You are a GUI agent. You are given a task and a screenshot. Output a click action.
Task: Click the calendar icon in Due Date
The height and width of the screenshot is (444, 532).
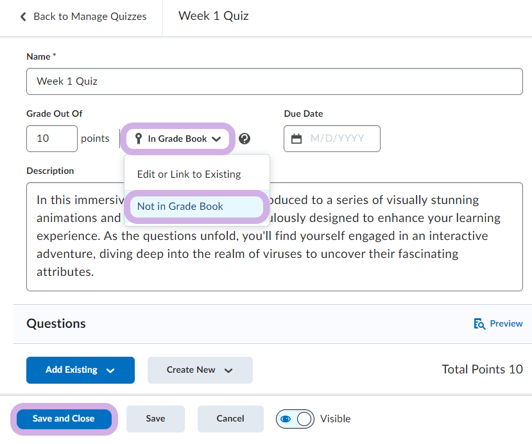coord(296,139)
